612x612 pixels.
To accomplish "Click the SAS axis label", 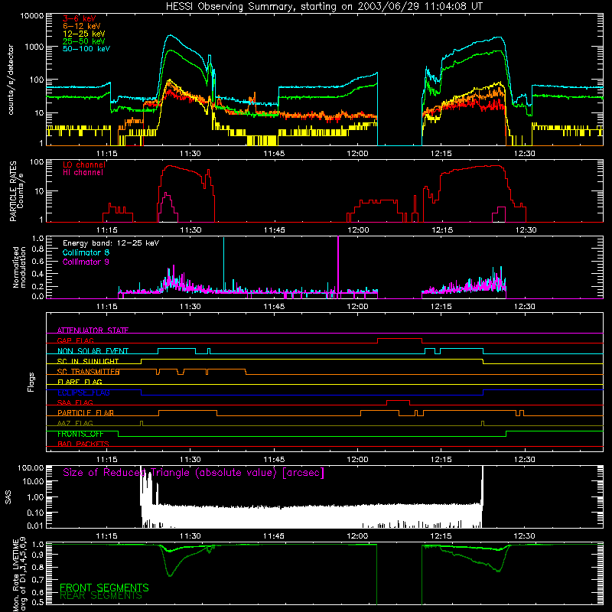I will 8,496.
